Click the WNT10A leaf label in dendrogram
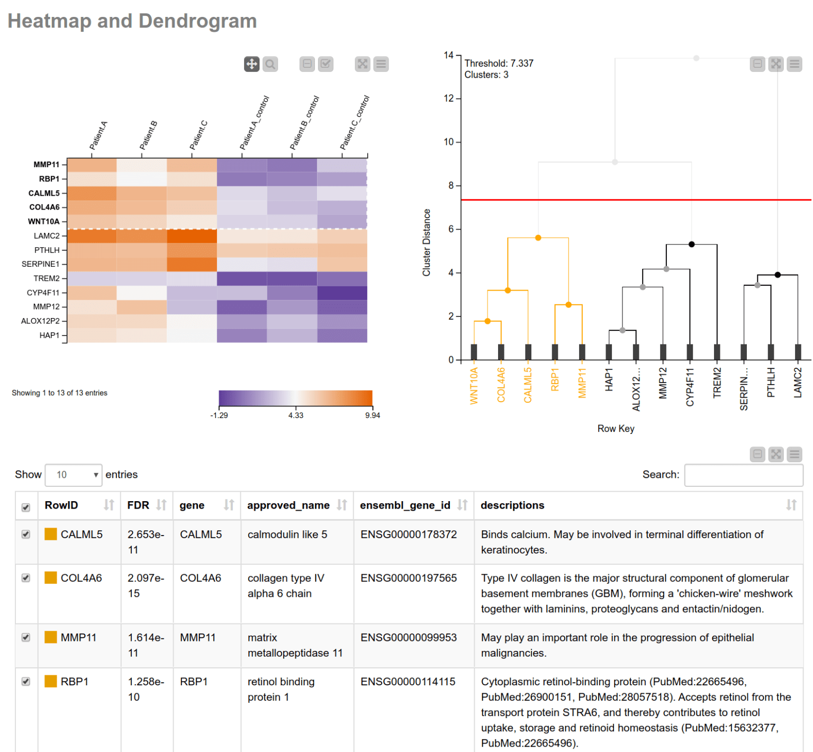Viewport: 813px width, 752px height. coord(474,386)
